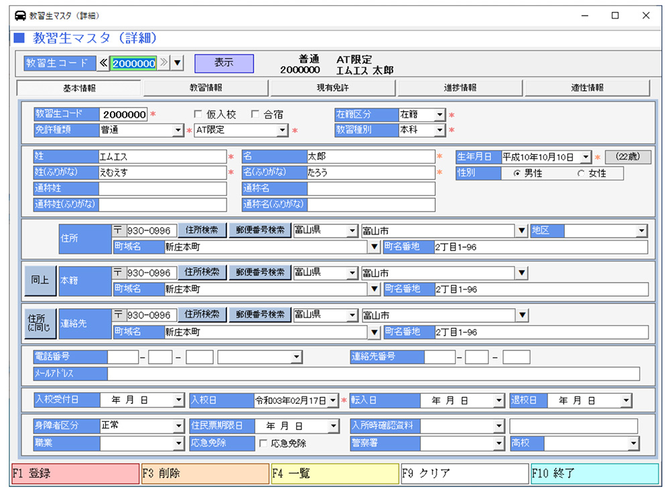
Task: Click the 〒 postal icon in 連絡先 row
Action: [119, 315]
